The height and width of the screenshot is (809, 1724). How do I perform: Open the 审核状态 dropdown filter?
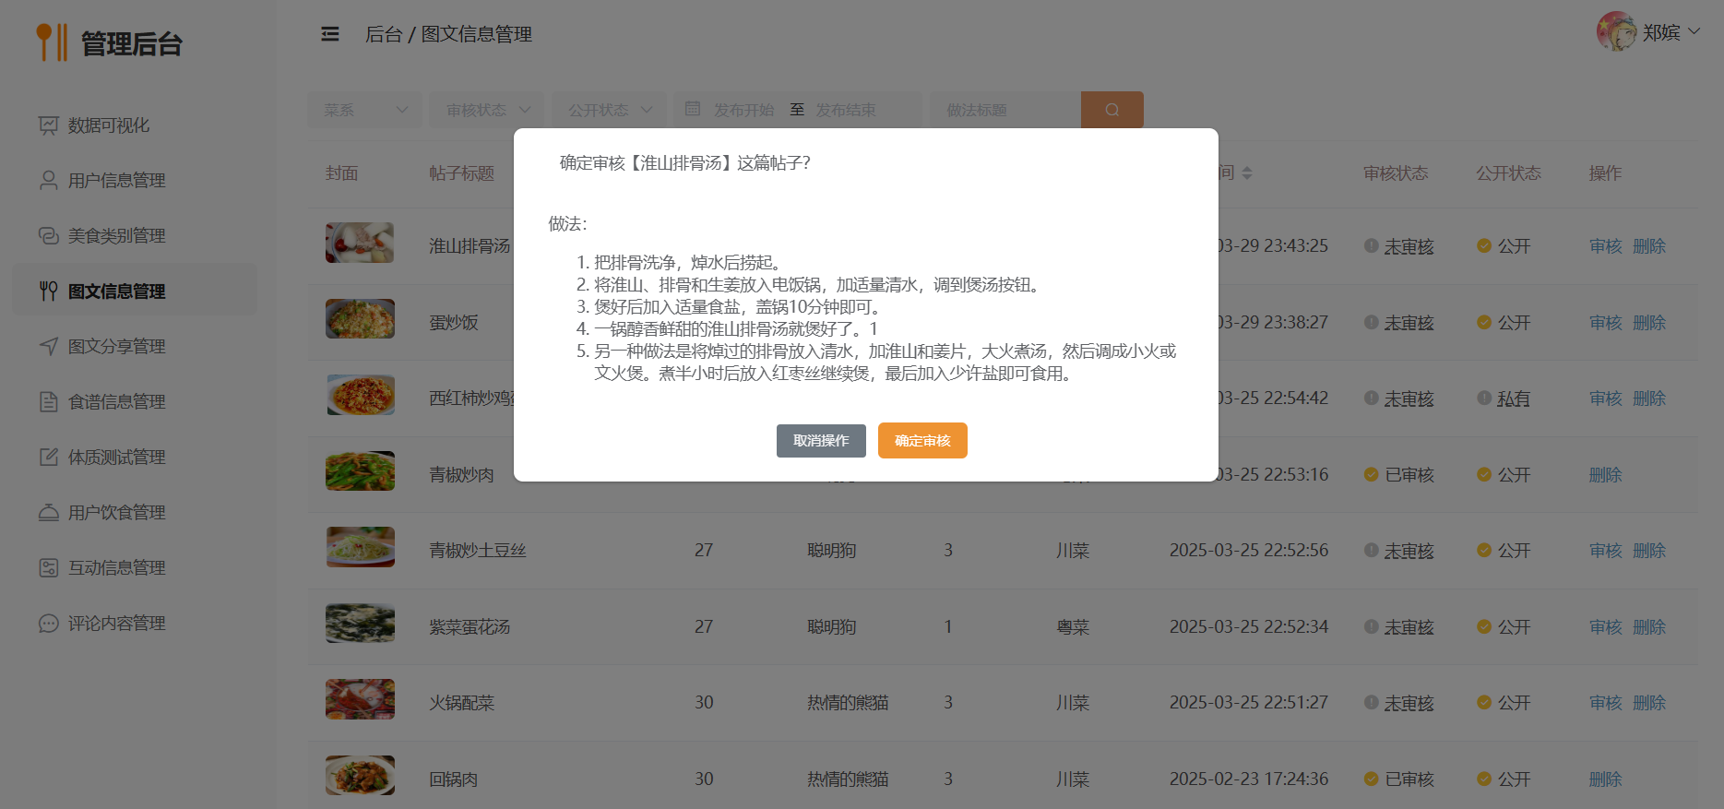point(487,110)
